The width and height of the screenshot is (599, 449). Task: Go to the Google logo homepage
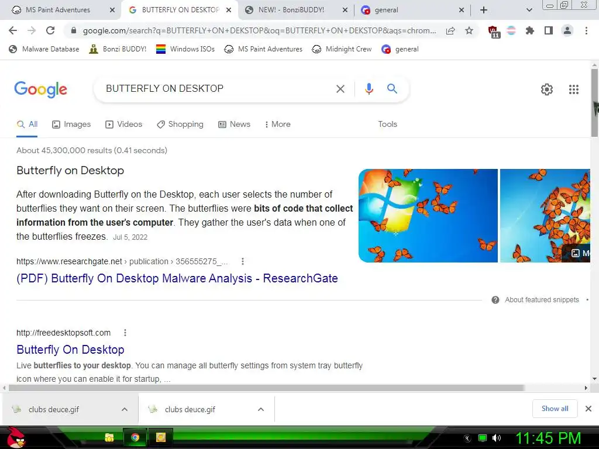point(40,89)
